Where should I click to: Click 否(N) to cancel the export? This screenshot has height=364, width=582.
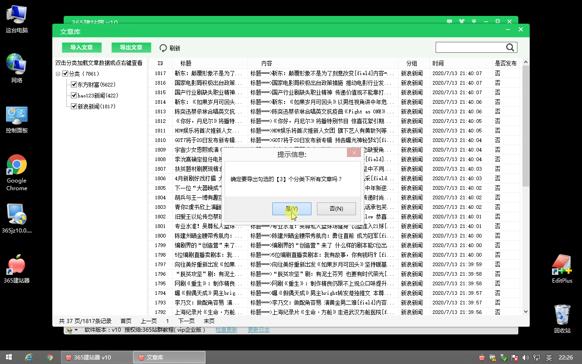click(336, 209)
